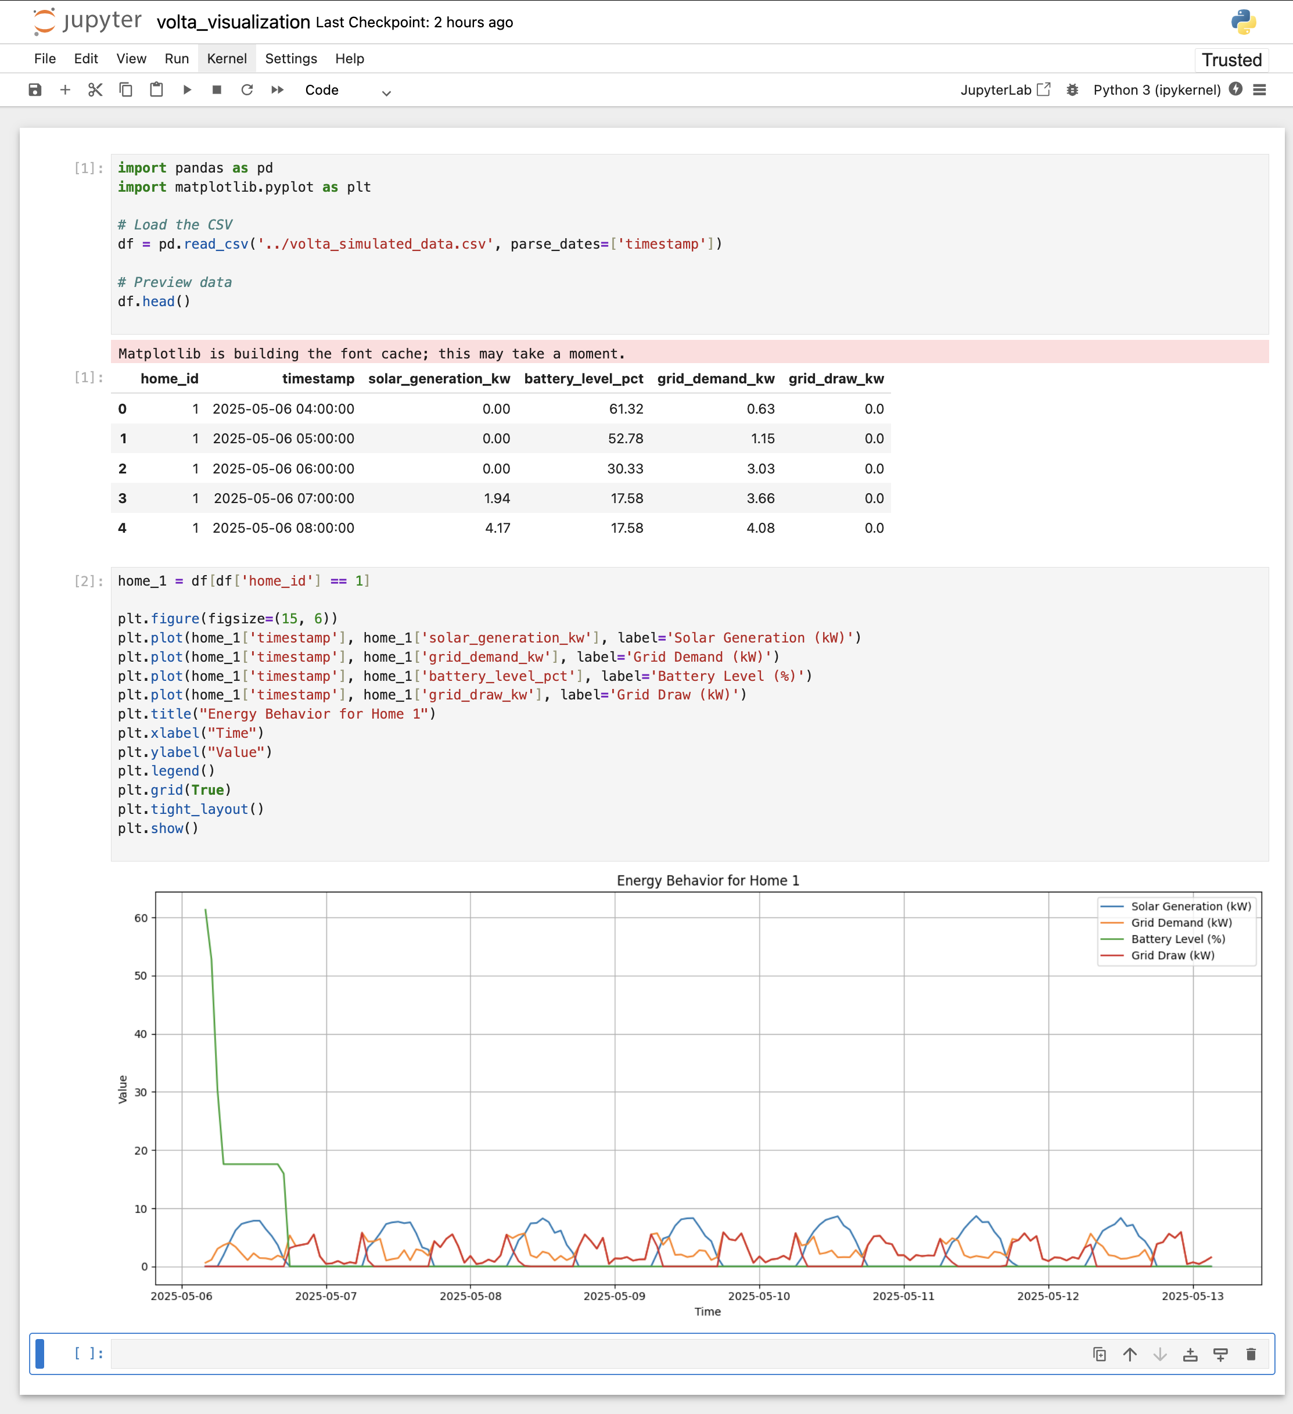Click the Trusted notebook button
The image size is (1293, 1414).
(x=1231, y=60)
